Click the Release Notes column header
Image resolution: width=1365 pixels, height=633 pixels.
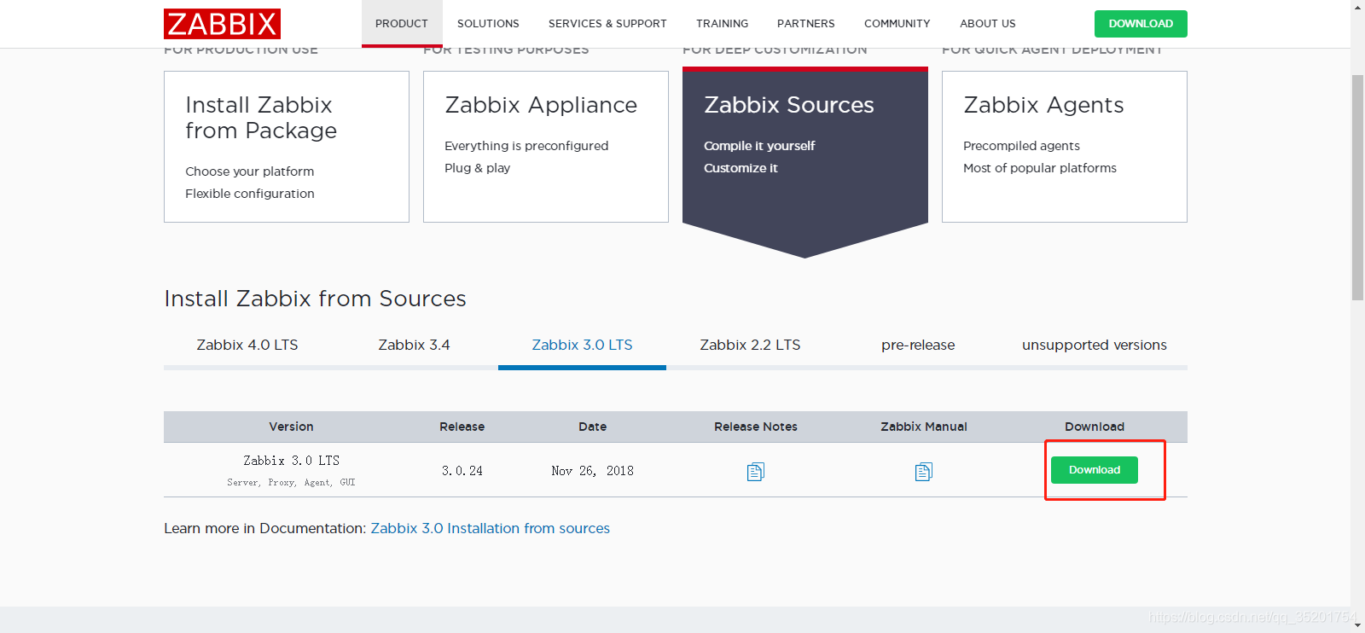[756, 427]
